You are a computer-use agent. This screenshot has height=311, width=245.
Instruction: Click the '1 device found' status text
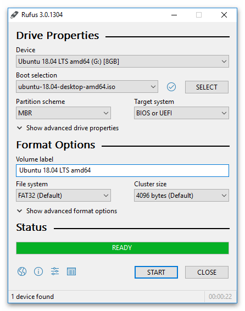(32, 297)
